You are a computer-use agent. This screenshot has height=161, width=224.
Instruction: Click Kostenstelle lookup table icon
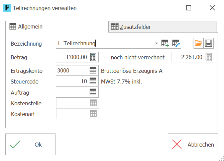[93, 103]
